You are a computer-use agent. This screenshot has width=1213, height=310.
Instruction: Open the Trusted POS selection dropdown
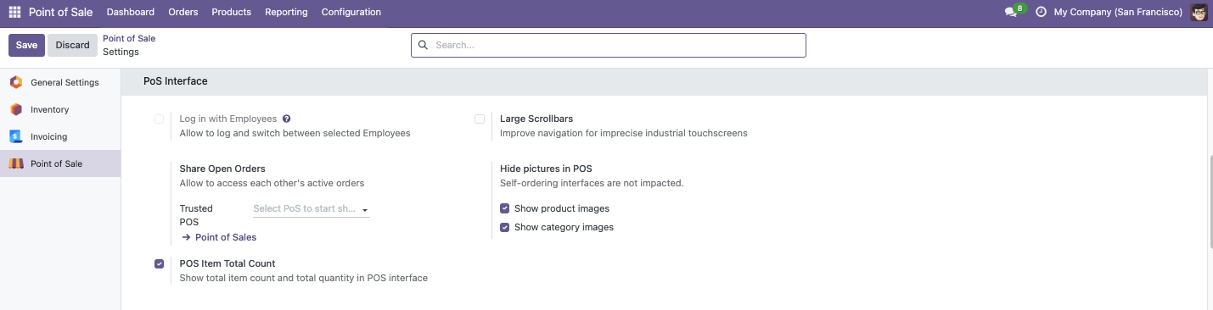point(311,209)
